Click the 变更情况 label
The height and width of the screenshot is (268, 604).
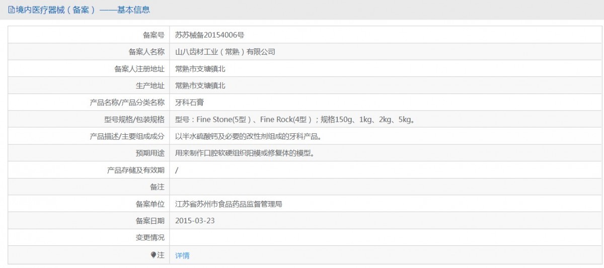click(x=150, y=237)
